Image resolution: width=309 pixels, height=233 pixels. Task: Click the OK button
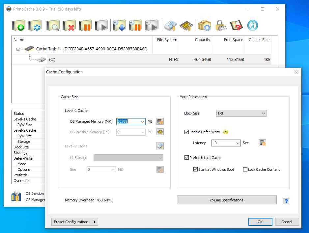pyautogui.click(x=260, y=222)
